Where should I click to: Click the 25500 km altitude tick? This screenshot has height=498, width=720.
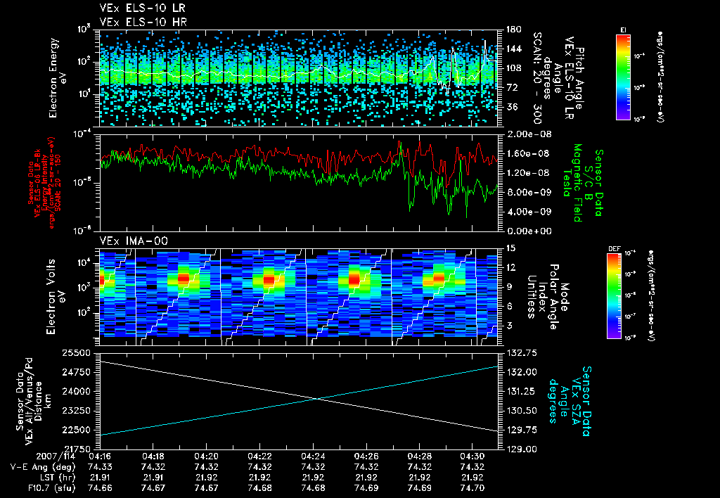[x=76, y=353]
